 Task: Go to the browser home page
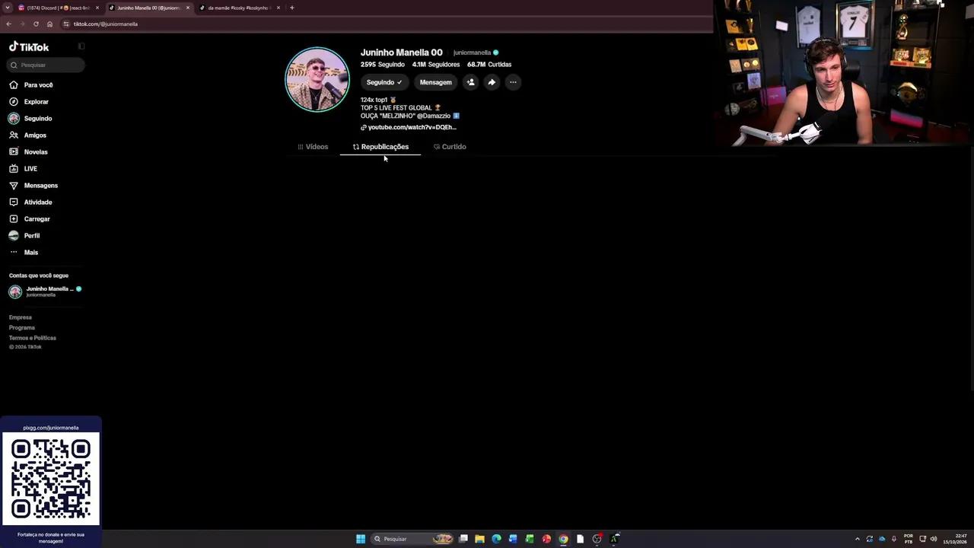(x=50, y=24)
